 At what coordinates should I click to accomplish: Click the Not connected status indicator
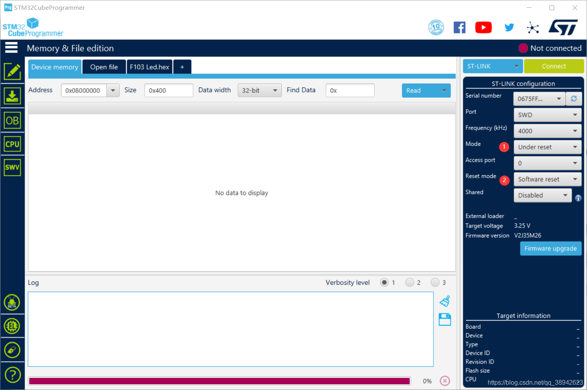[550, 48]
